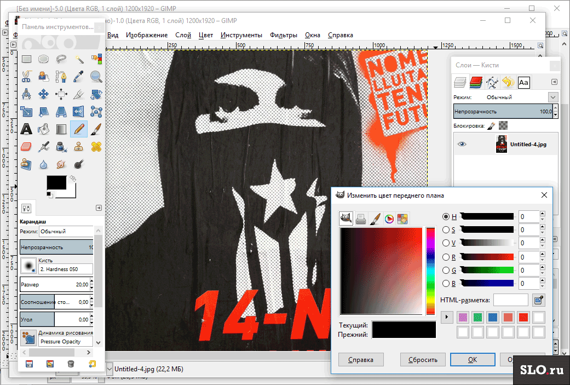Pick the Eraser tool
The width and height of the screenshot is (570, 385).
pyautogui.click(x=26, y=147)
